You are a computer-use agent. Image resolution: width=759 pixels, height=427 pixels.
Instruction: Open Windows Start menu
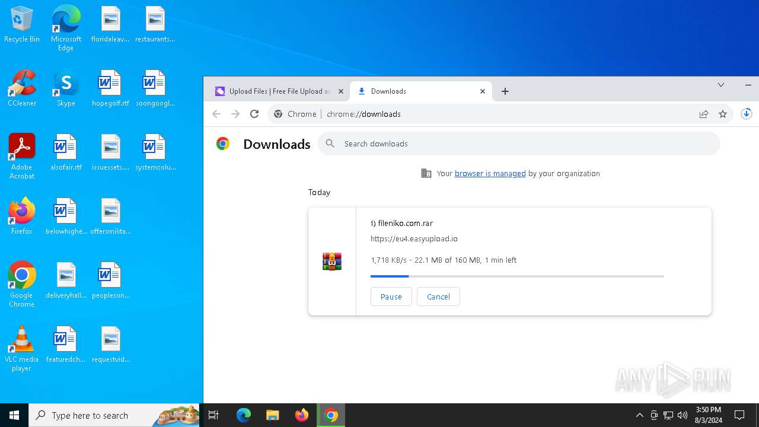[x=14, y=415]
